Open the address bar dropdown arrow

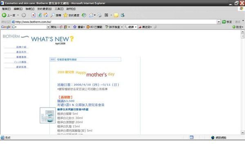click(218, 22)
